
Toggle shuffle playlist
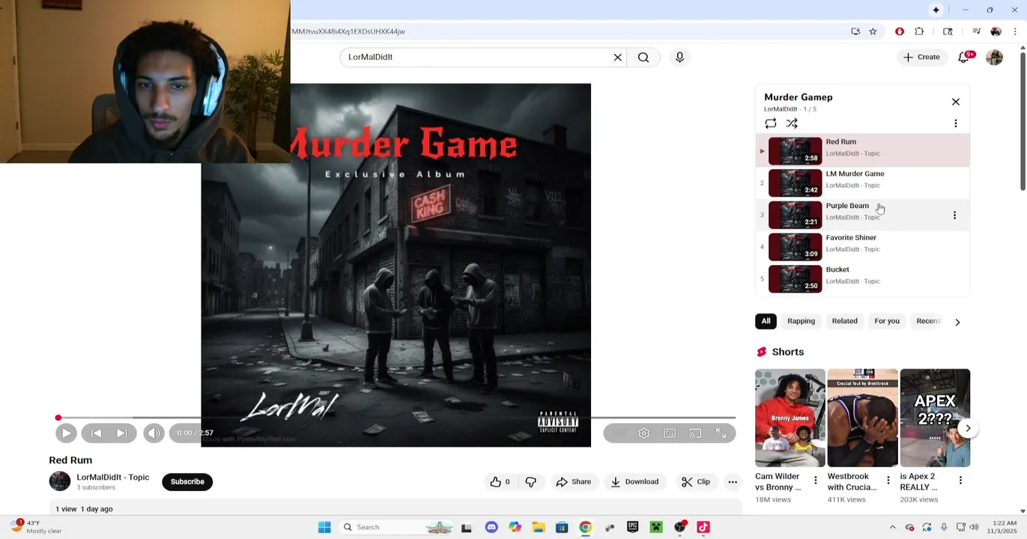tap(792, 124)
